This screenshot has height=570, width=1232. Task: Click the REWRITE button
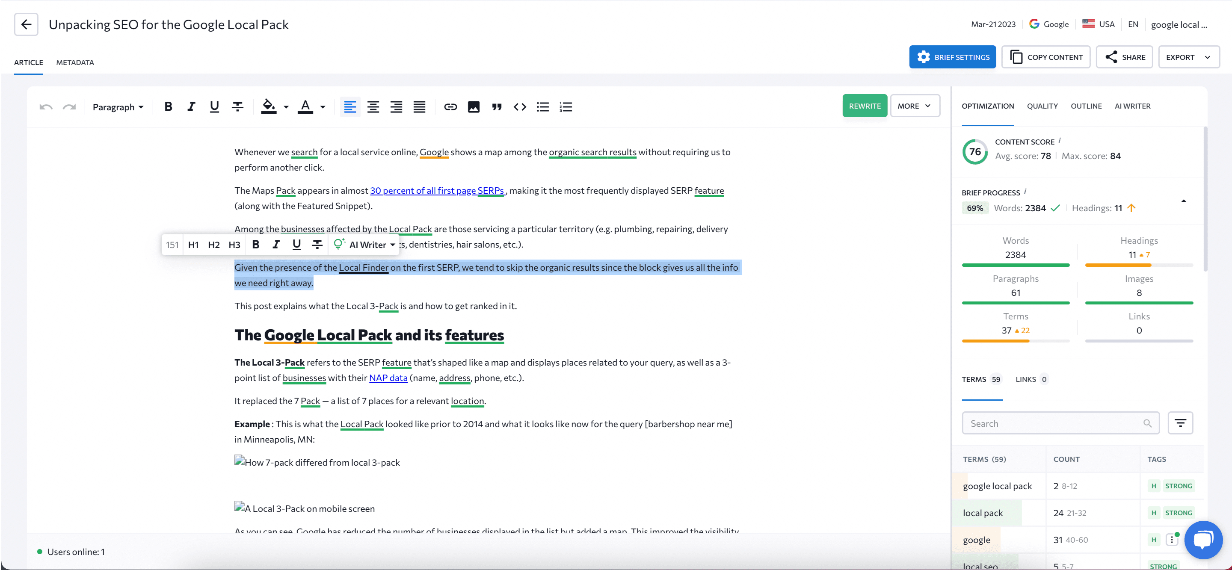coord(864,105)
